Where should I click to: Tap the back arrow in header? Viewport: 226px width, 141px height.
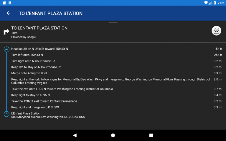coord(9,13)
